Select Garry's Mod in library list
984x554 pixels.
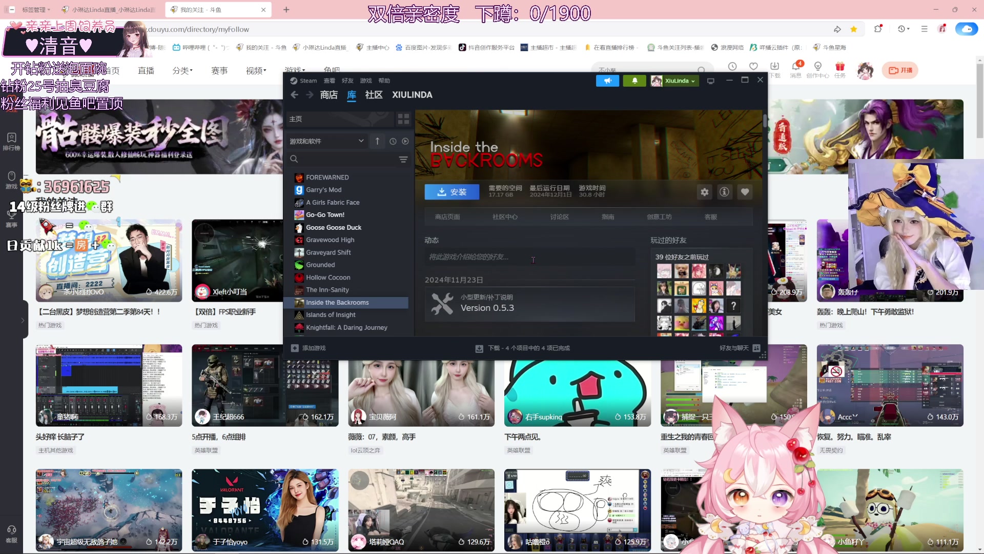[x=324, y=190]
